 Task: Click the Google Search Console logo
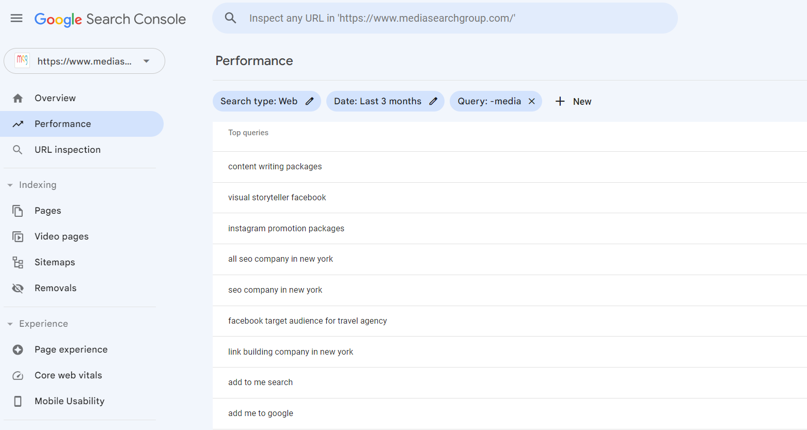110,19
